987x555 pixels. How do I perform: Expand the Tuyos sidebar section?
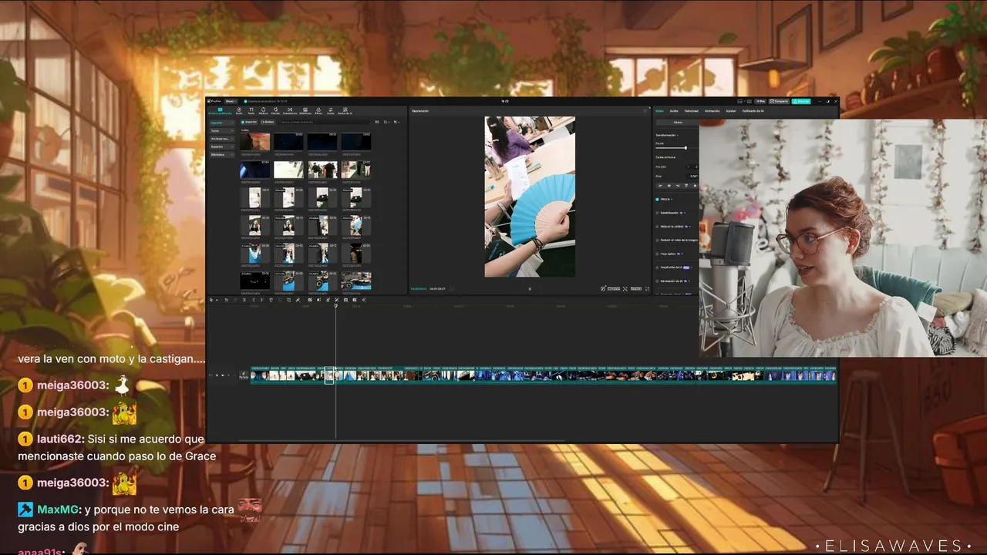[222, 131]
